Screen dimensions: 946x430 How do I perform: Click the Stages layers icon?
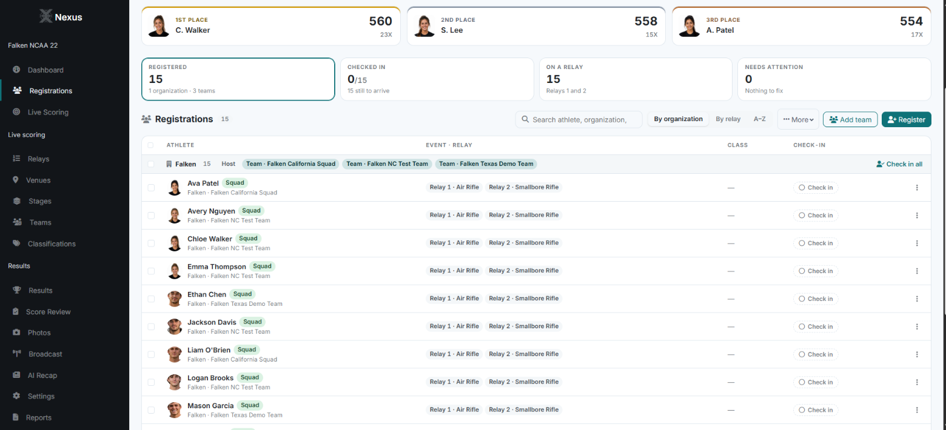coord(16,201)
